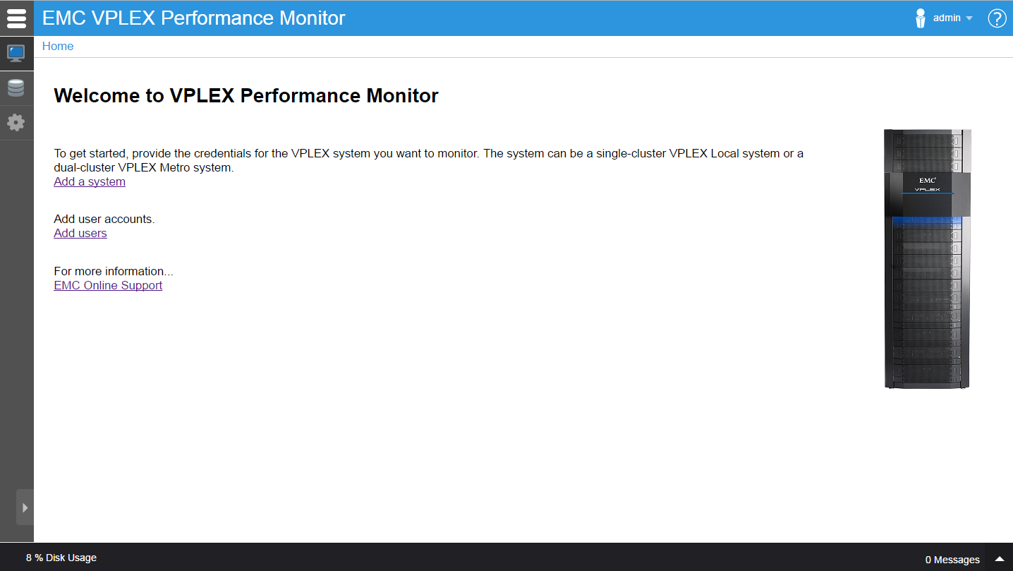Follow the Add a system link
The height and width of the screenshot is (571, 1013).
[x=89, y=181]
